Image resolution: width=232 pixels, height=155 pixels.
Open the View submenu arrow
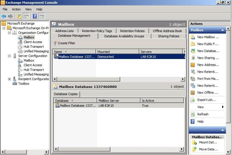223,107
